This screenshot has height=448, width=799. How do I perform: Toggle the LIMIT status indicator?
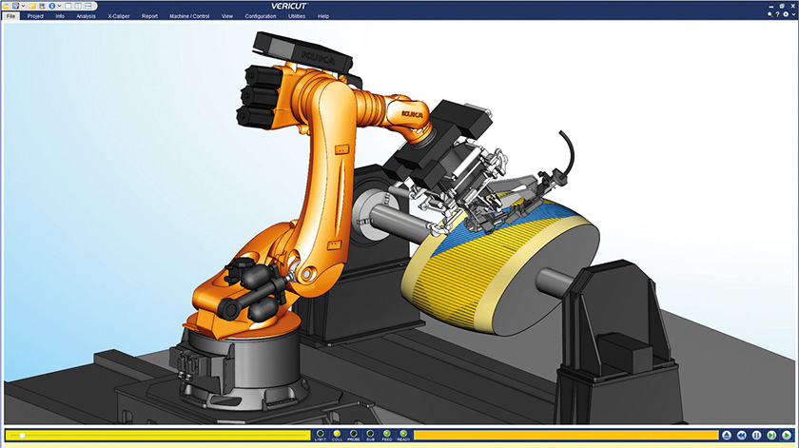[320, 434]
